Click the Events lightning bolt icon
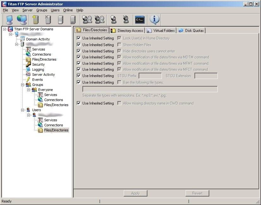The image size is (261, 205). point(28,80)
